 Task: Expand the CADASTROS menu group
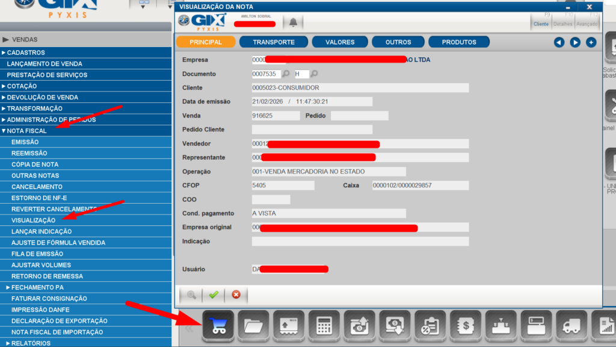coord(25,52)
